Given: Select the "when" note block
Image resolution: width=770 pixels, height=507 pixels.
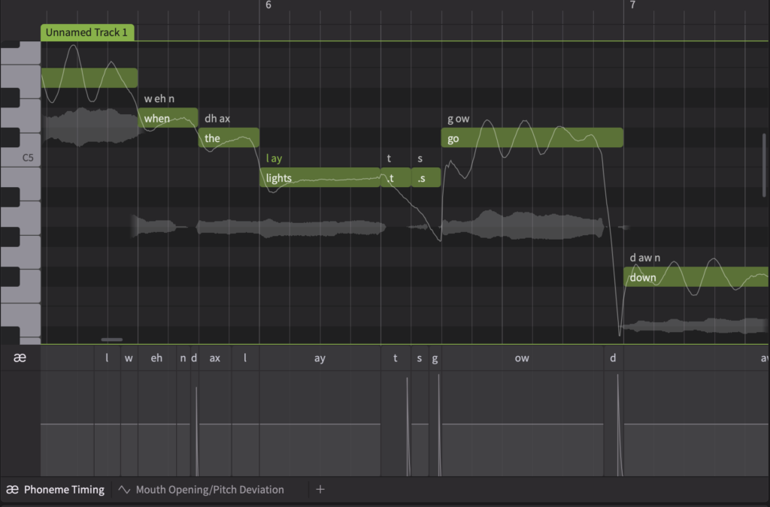Looking at the screenshot, I should click(167, 118).
